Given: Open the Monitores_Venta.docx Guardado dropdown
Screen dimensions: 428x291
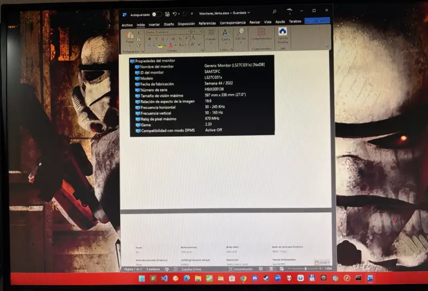Looking at the screenshot, I should click(x=224, y=13).
